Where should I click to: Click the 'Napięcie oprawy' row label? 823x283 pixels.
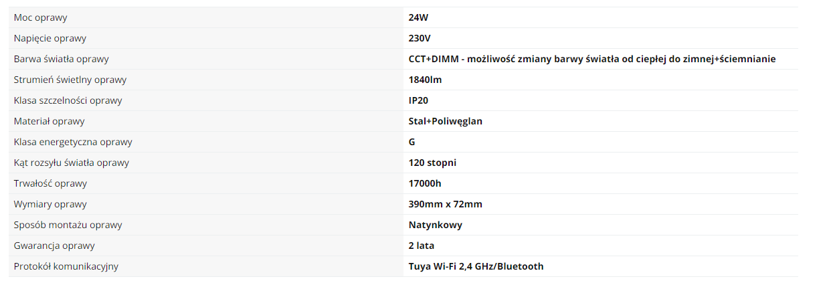[x=50, y=38]
